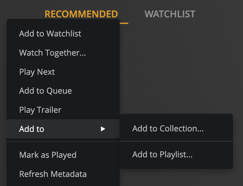Viewport: 243px width, 186px height.
Task: Choose Add to Watchlist from context menu
Action: coord(63,34)
